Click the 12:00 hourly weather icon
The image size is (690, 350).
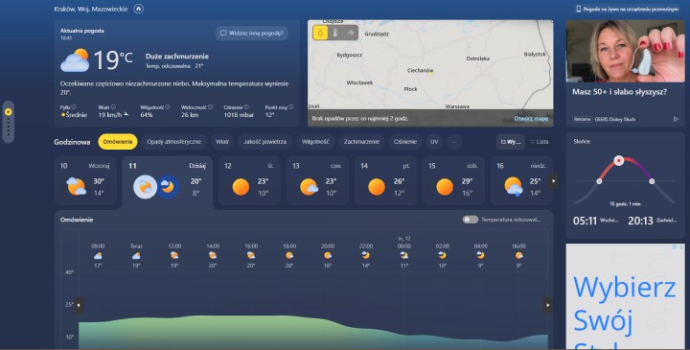tap(174, 255)
